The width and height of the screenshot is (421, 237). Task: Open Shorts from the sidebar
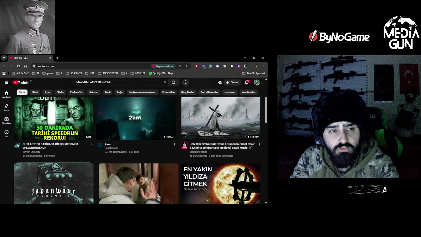(6, 108)
